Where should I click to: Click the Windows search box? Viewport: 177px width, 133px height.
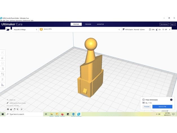24,114
